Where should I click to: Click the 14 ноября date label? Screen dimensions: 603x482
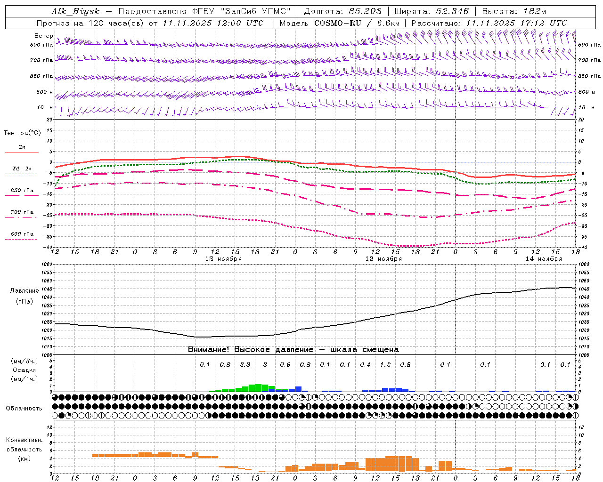544,259
